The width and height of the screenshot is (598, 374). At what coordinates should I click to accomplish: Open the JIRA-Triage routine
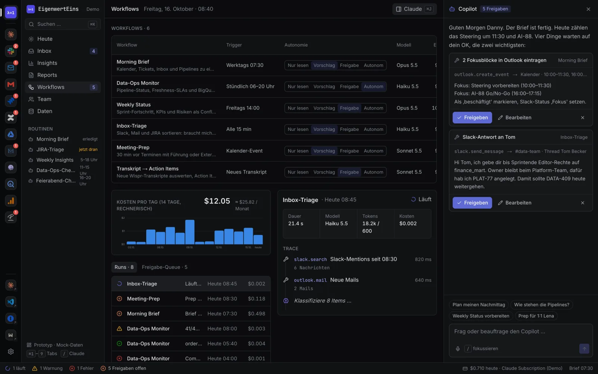(x=63, y=150)
